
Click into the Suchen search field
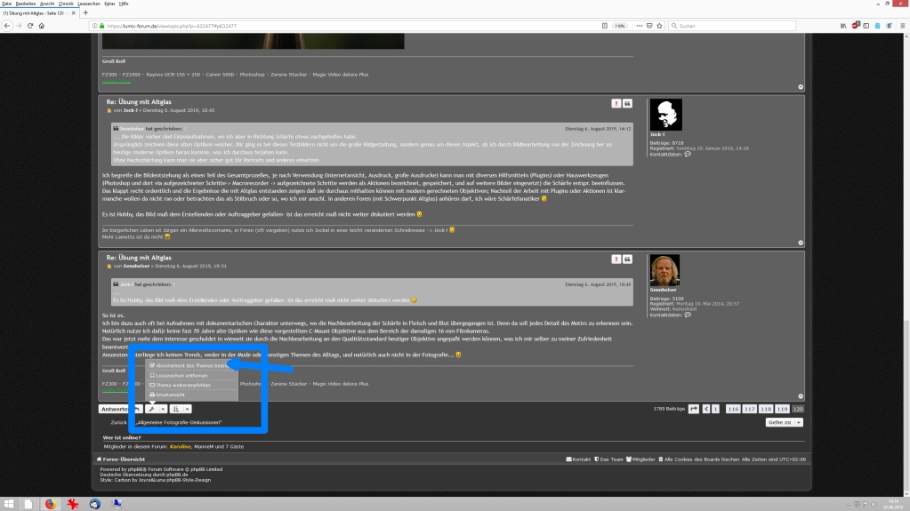point(732,26)
